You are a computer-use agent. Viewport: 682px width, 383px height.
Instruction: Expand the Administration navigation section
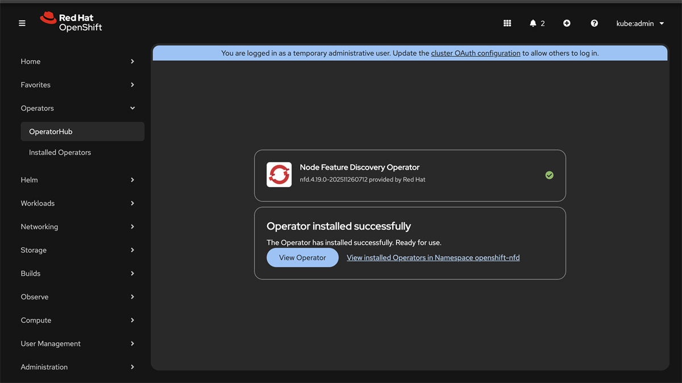coord(78,367)
